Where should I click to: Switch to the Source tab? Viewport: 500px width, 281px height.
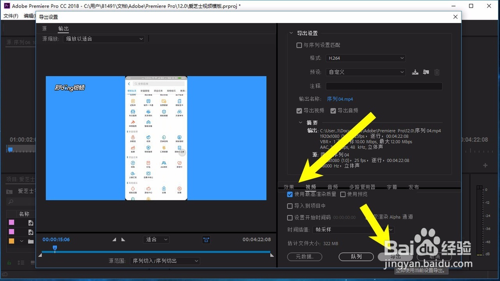[x=44, y=28]
